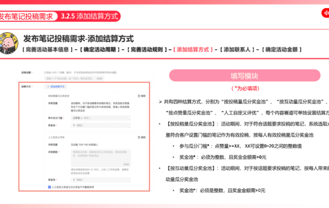Screen dimensions: 329x208
Task: Click the 参与瓜分门槛 stepper arrows
Action: [129, 118]
